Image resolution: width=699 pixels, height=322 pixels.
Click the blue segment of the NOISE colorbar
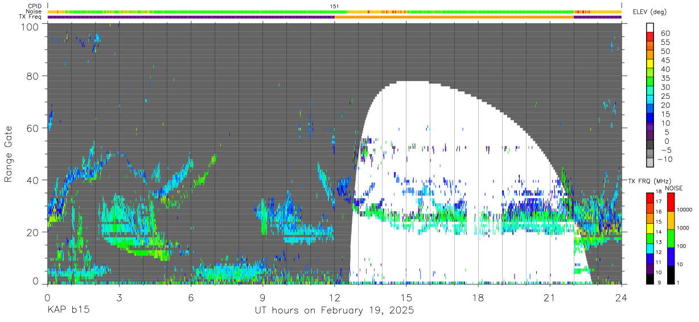(x=671, y=256)
